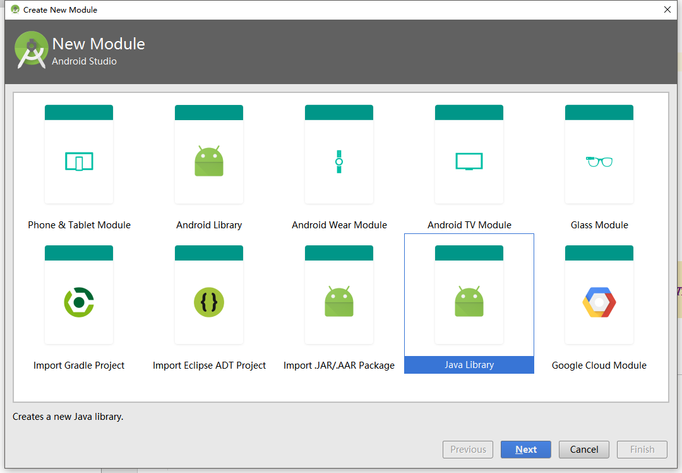Pick the Import Eclipse ADT Project icon
Image resolution: width=682 pixels, height=473 pixels.
click(x=209, y=302)
